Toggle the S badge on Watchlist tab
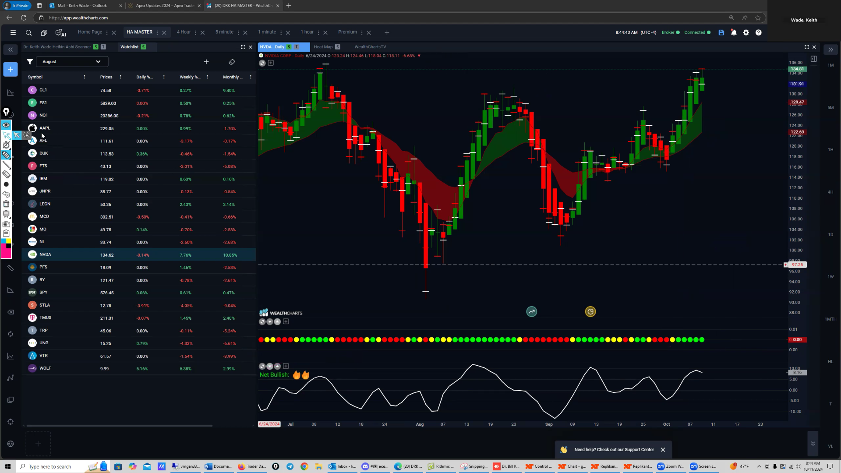 pos(144,47)
